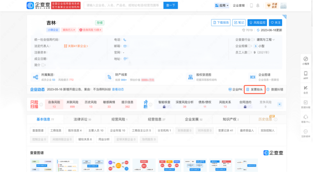Switch to 经营信息 tab
This screenshot has width=313, height=172.
point(156,120)
